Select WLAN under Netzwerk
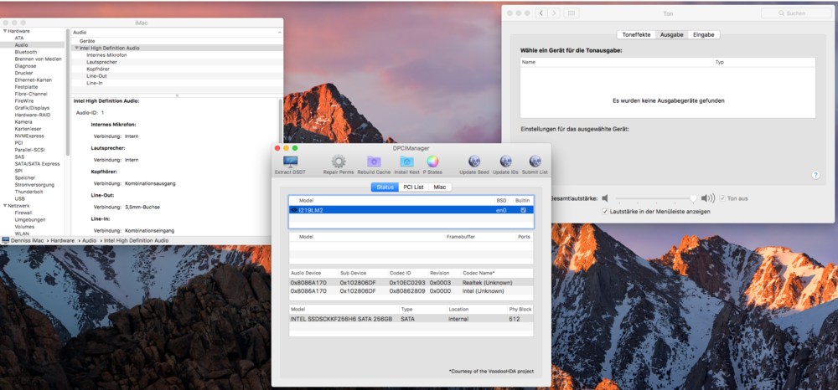This screenshot has width=838, height=390. [22, 233]
